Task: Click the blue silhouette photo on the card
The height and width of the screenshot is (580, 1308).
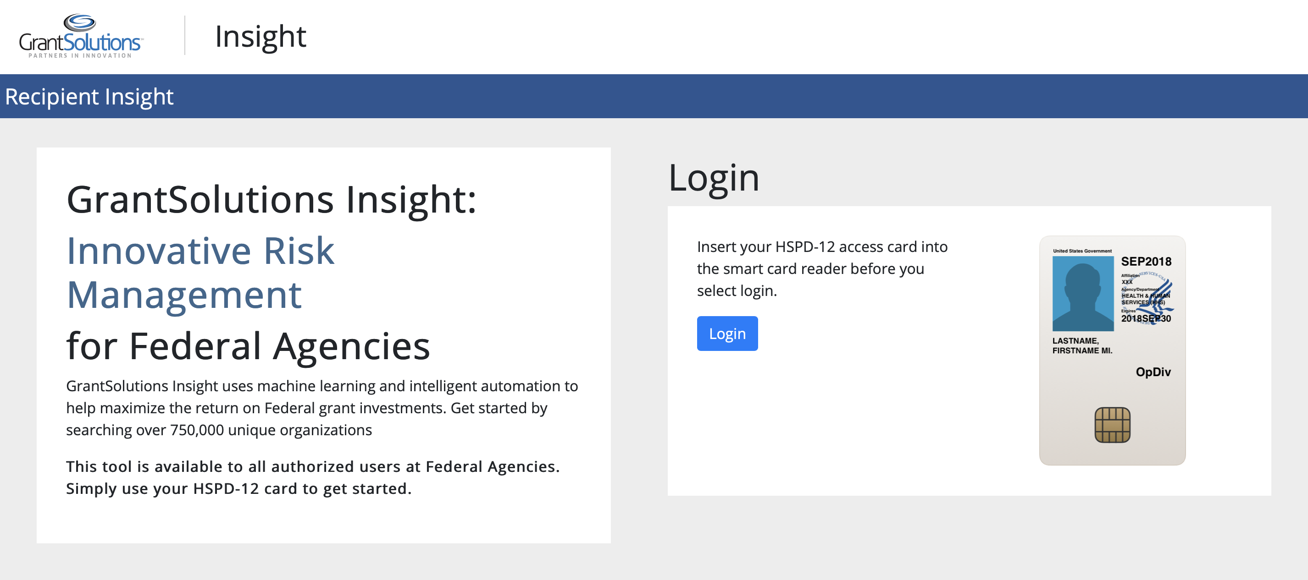Action: (x=1082, y=293)
